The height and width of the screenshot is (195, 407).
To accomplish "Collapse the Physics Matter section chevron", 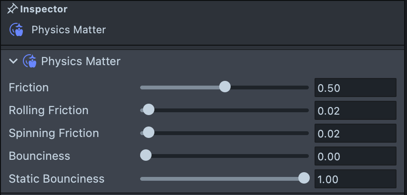I will pyautogui.click(x=14, y=61).
